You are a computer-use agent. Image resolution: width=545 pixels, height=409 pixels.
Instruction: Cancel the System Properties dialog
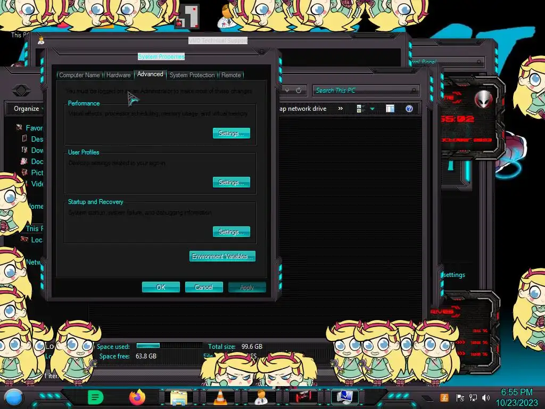click(204, 287)
